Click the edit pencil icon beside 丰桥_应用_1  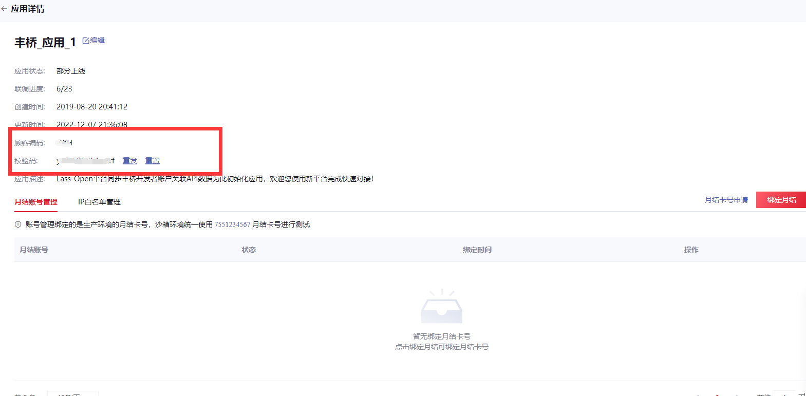pyautogui.click(x=86, y=40)
